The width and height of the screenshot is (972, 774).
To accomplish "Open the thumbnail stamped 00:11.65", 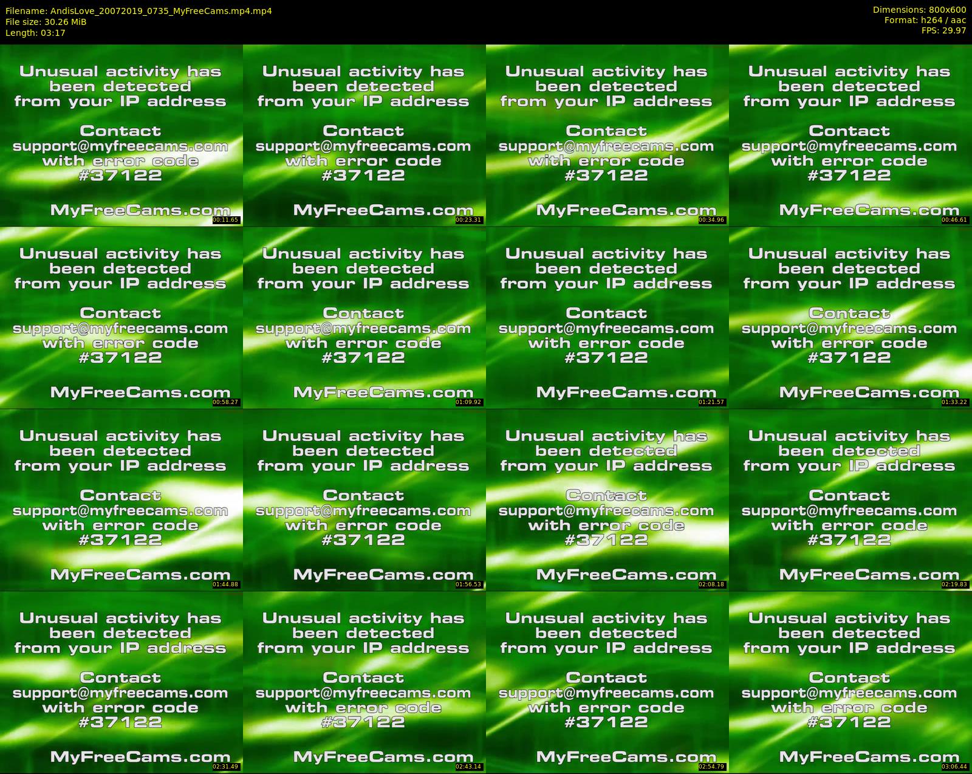I will coord(122,135).
